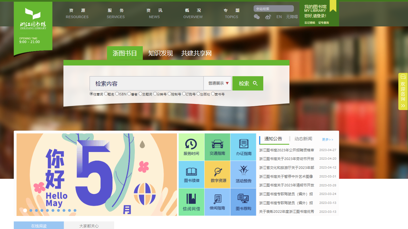Select the ISBN search radio button

click(117, 94)
